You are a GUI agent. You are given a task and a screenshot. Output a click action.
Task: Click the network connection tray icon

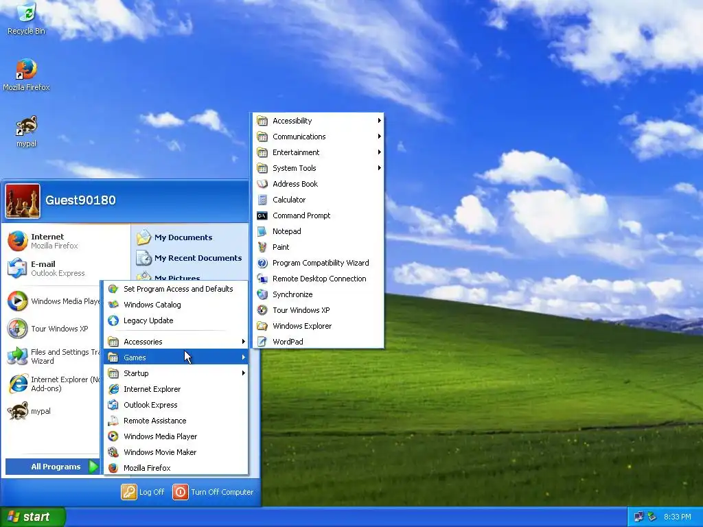tap(639, 517)
